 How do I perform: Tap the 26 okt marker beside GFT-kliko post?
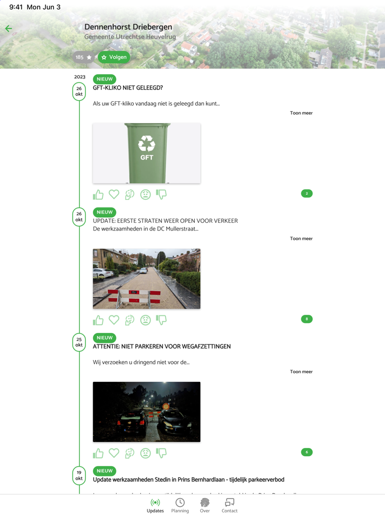pyautogui.click(x=79, y=91)
